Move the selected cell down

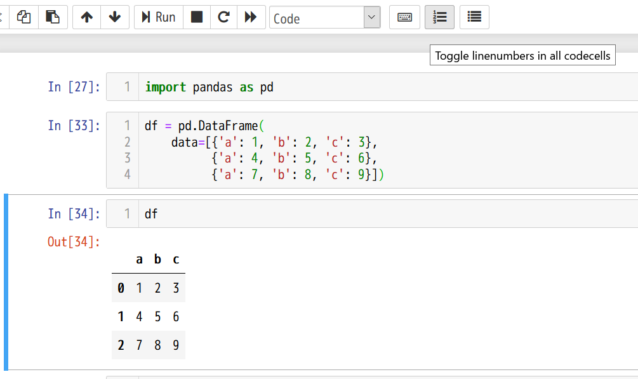click(x=115, y=17)
